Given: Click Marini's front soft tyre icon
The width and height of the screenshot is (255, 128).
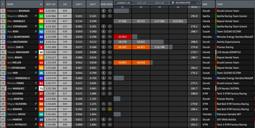Looking at the screenshot, I should pyautogui.click(x=104, y=119).
